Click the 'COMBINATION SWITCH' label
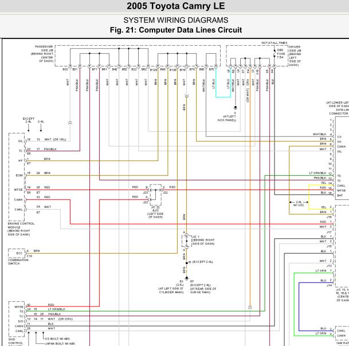349x346 pixels. 18,262
